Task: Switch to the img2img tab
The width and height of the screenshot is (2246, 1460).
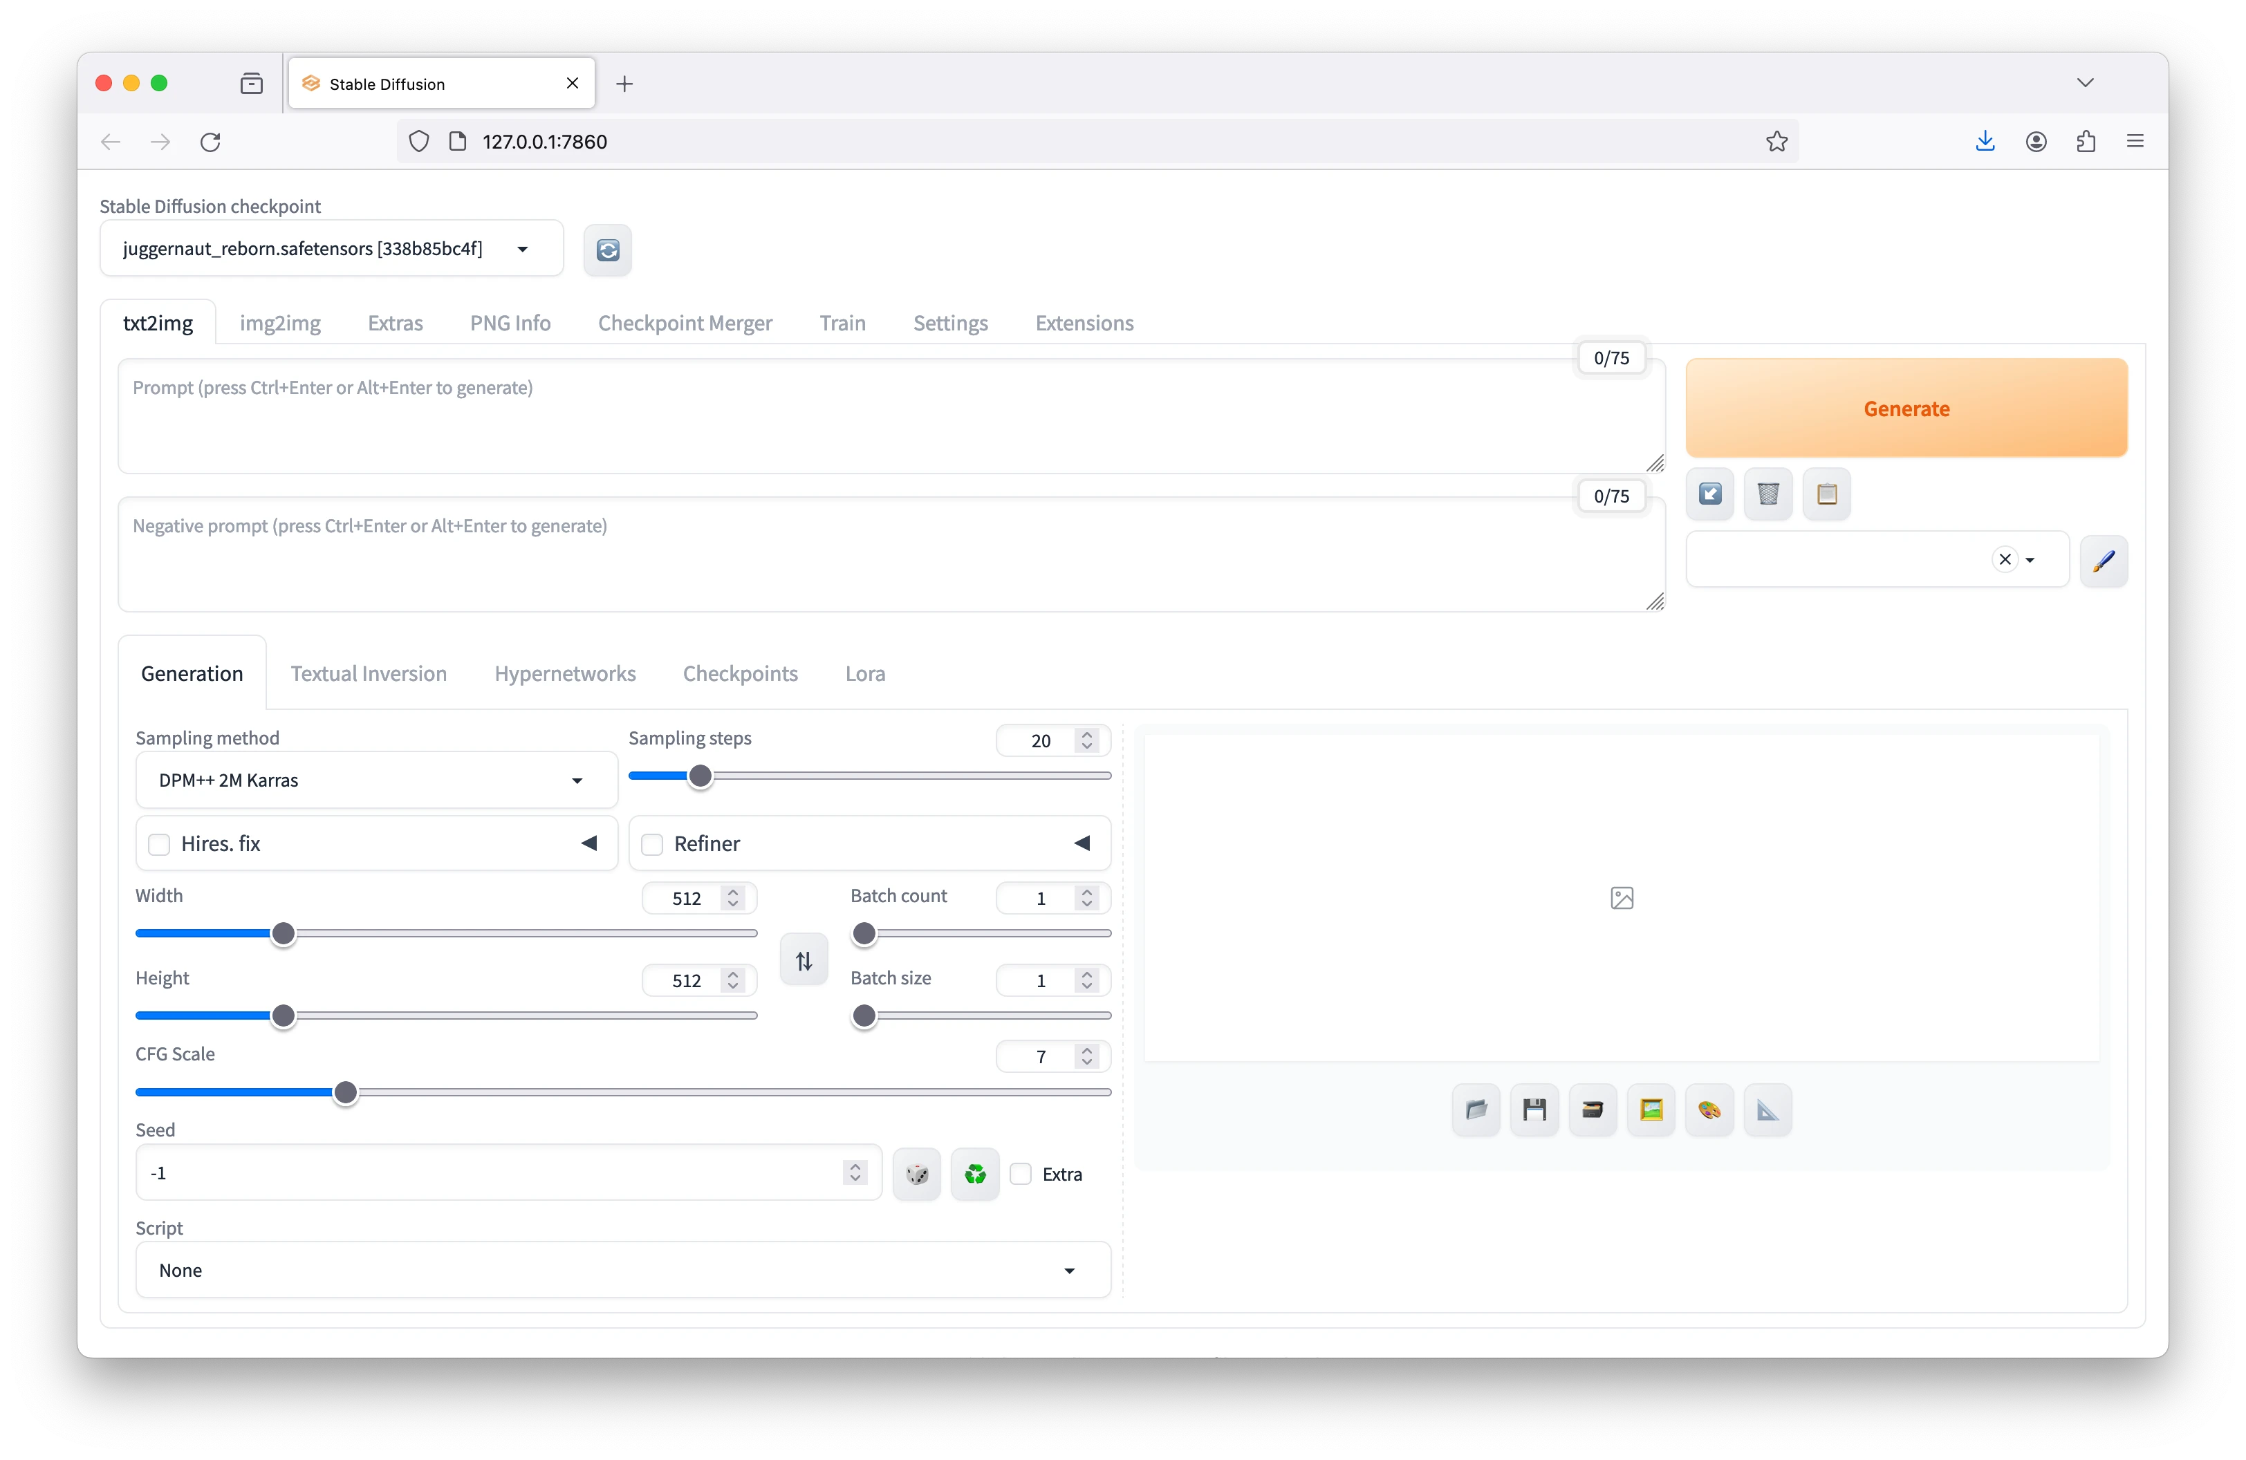Action: click(x=279, y=323)
